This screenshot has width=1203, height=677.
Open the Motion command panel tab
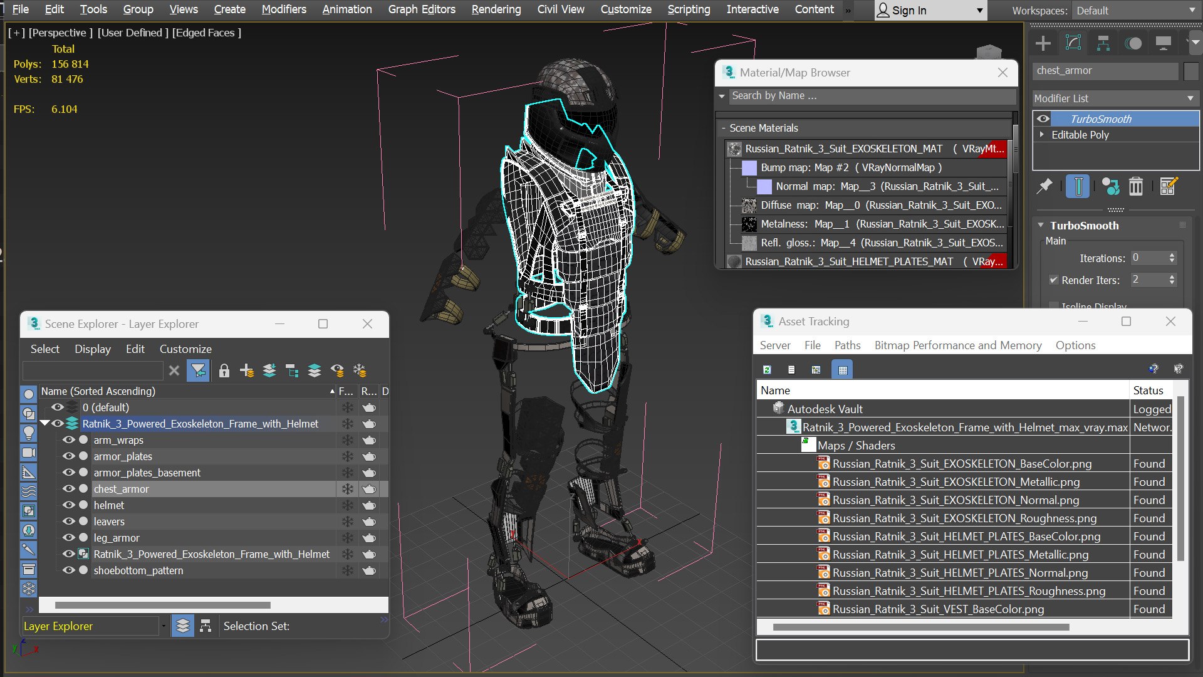(x=1133, y=43)
